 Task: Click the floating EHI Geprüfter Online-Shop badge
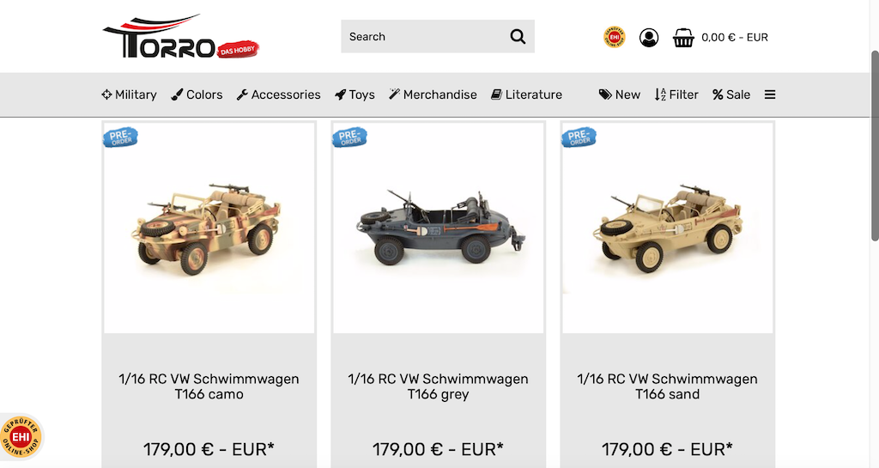click(21, 436)
